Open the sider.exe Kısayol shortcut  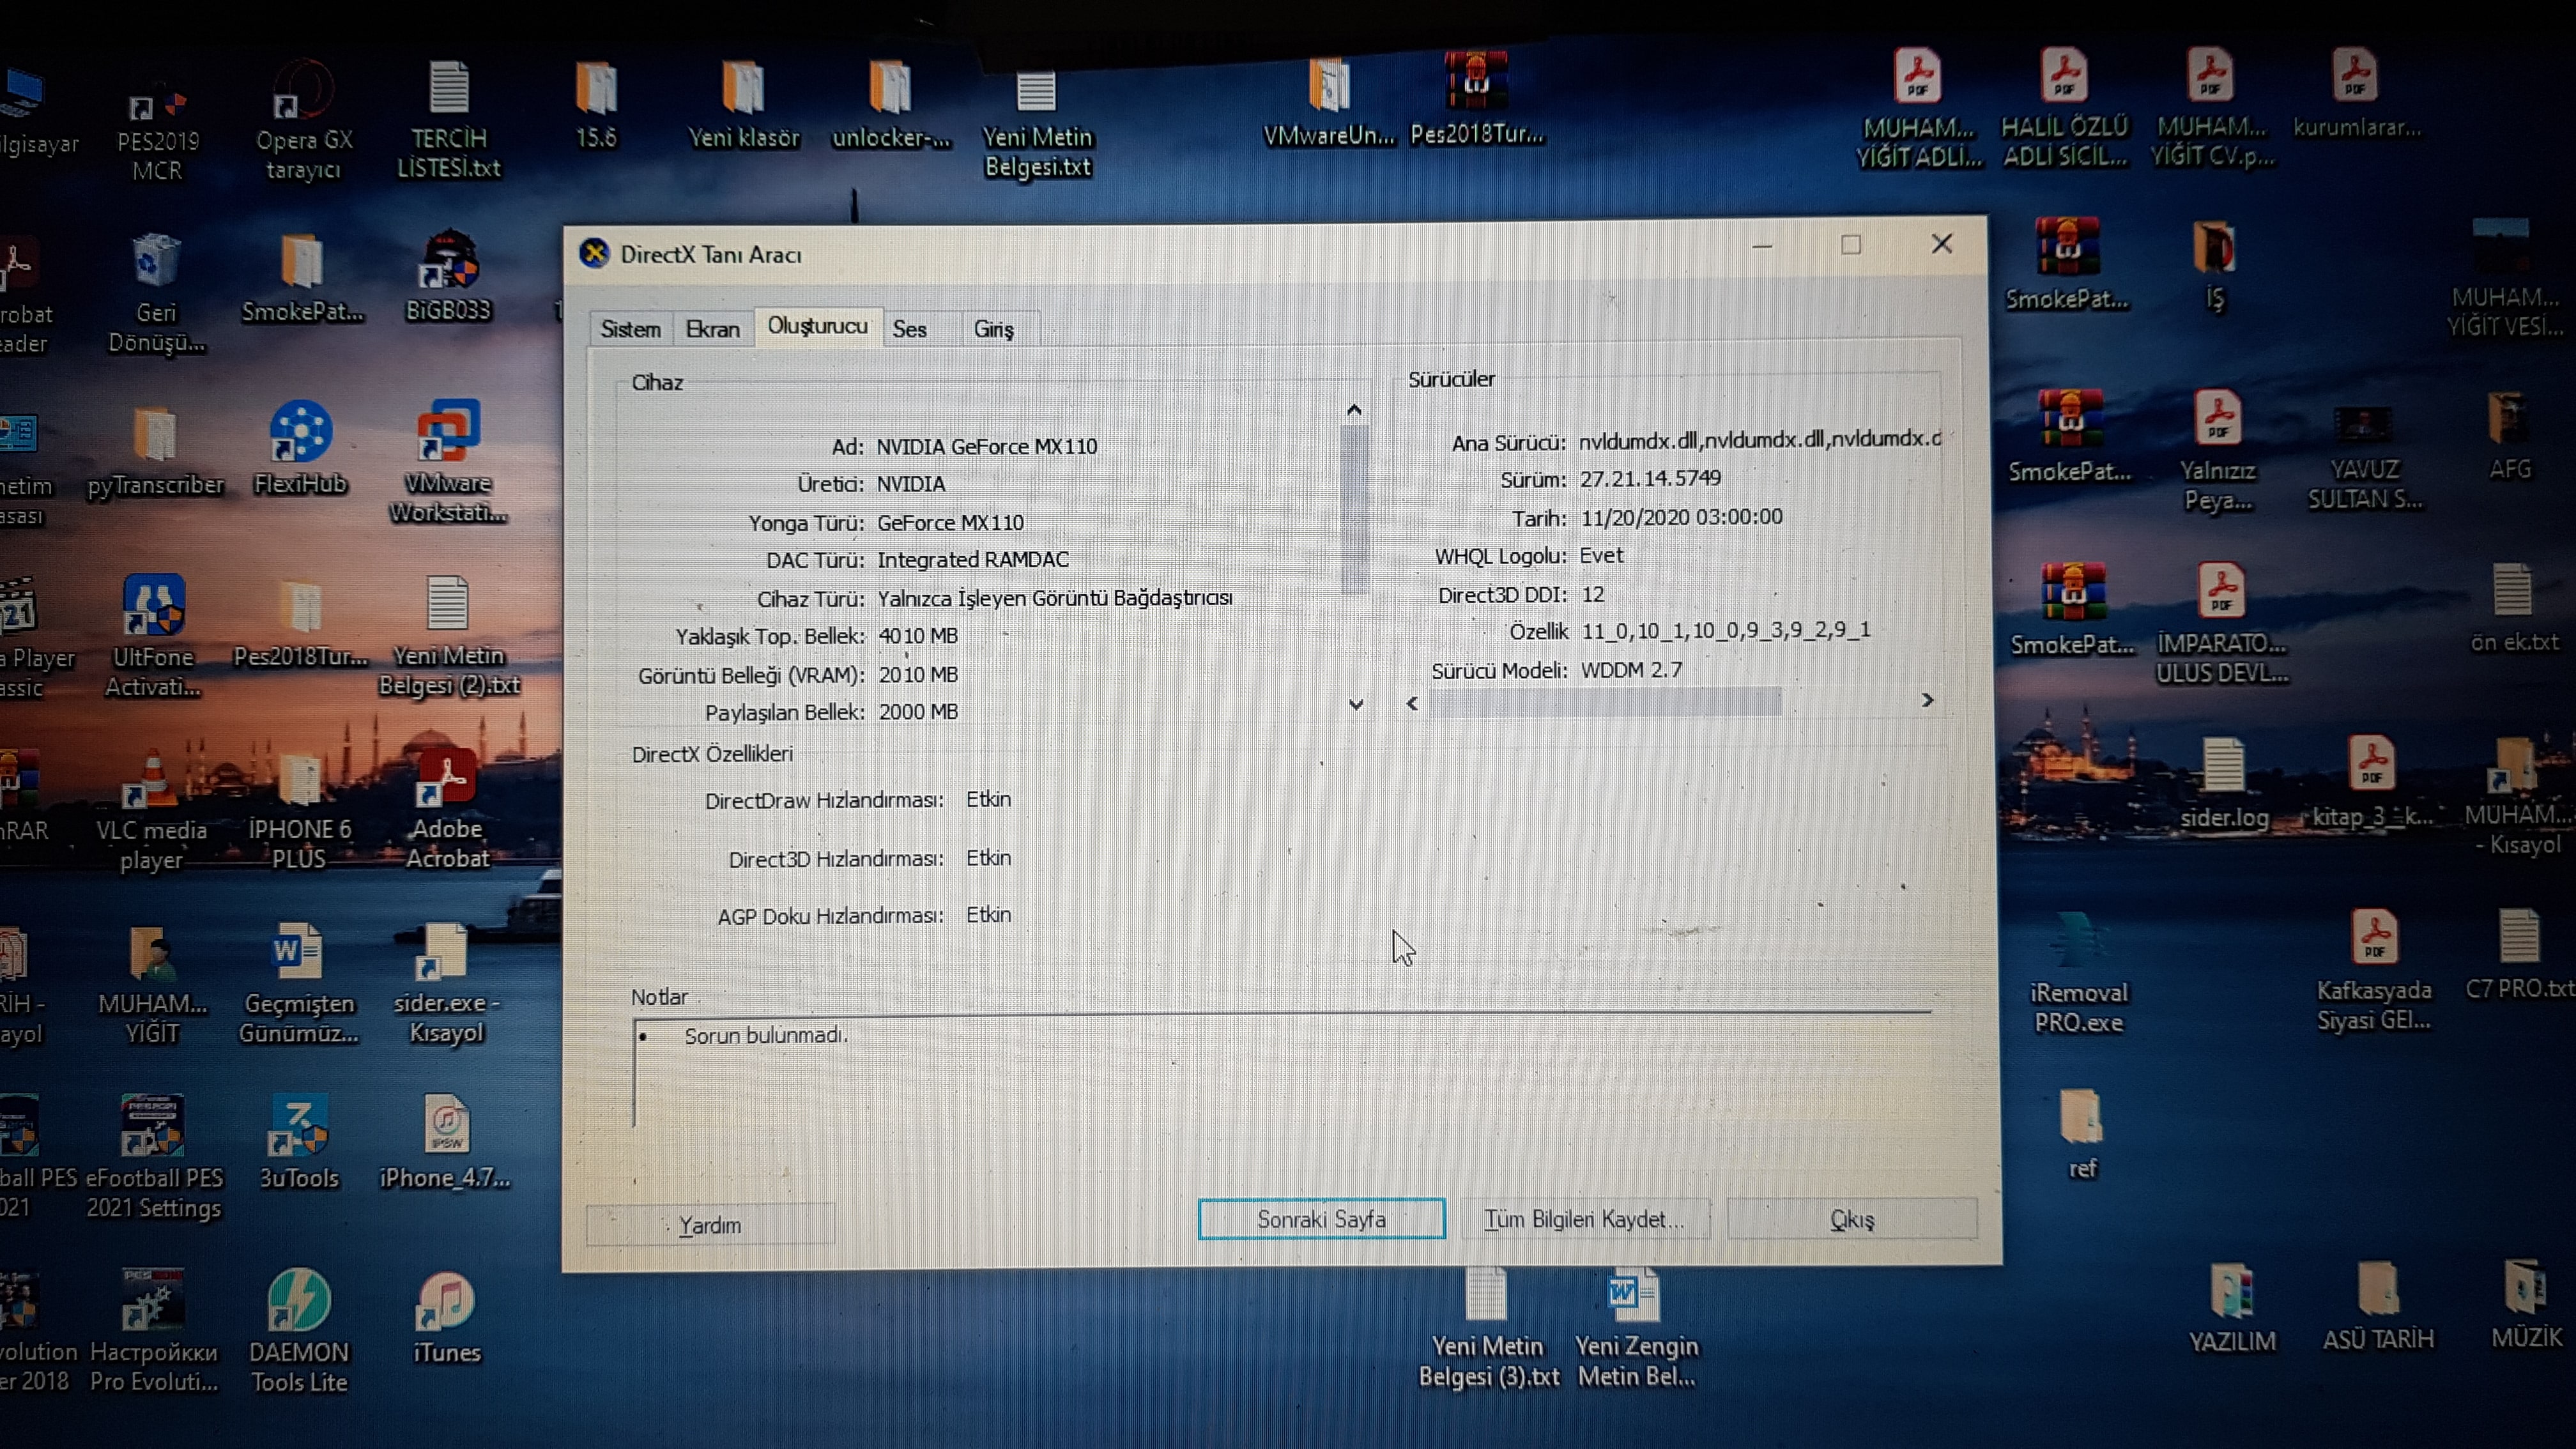coord(446,983)
